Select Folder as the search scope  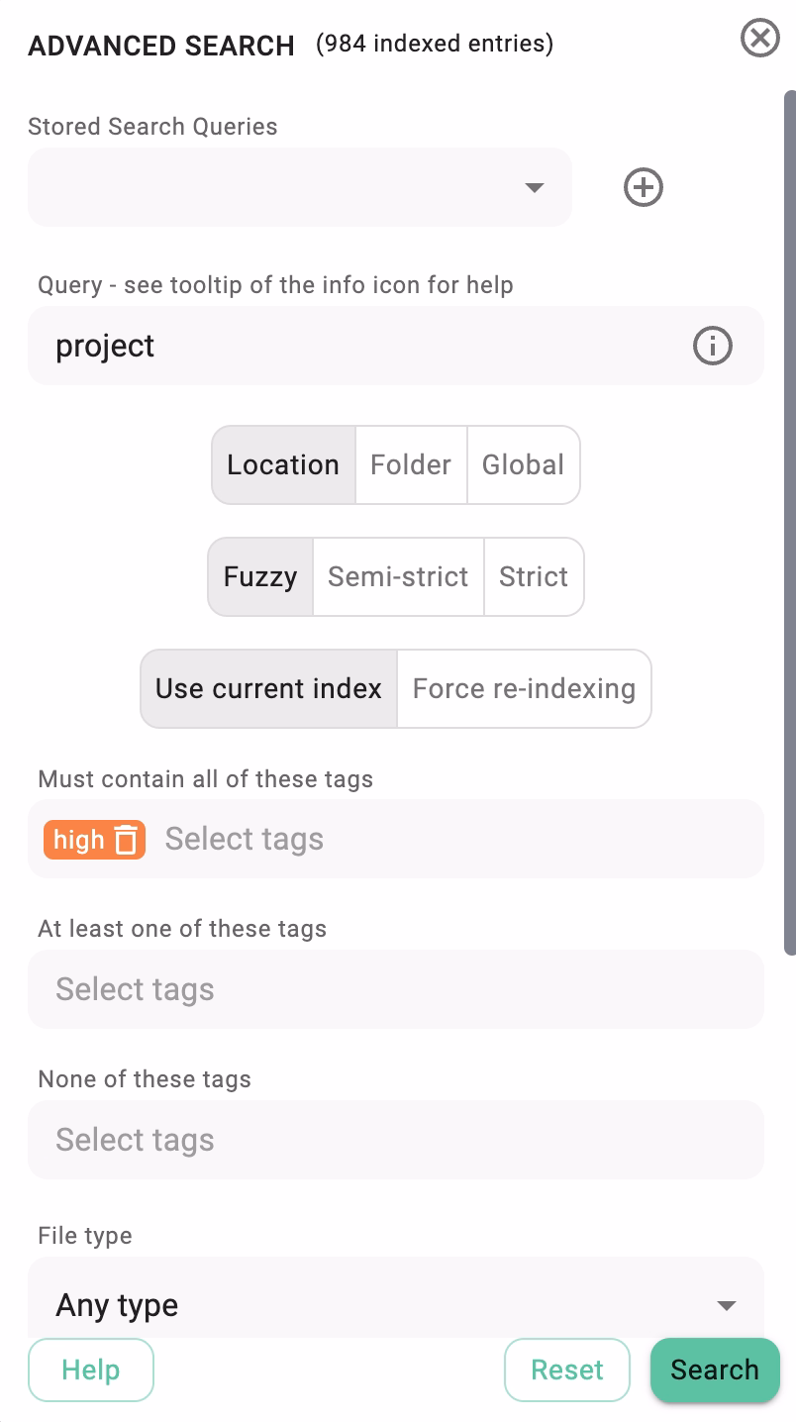[x=410, y=464]
